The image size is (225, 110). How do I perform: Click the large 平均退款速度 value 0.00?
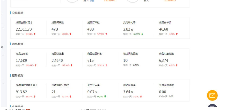(162, 92)
